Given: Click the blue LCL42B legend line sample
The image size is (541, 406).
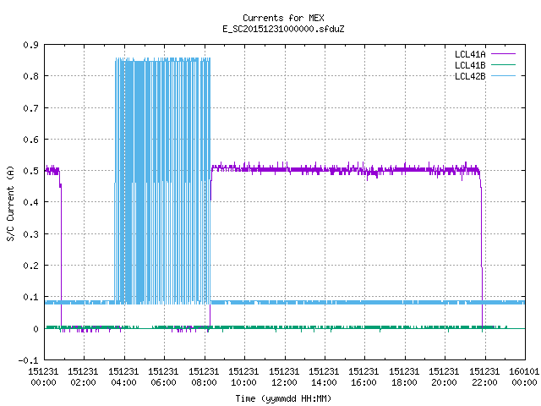Looking at the screenshot, I should [503, 75].
